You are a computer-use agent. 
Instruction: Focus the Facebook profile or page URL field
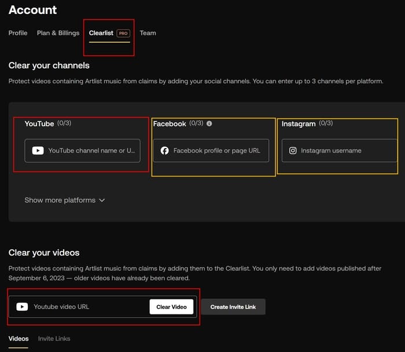(211, 150)
